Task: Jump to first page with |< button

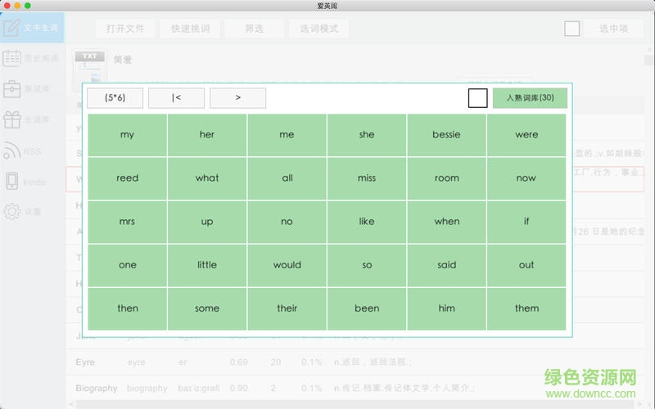Action: 176,98
